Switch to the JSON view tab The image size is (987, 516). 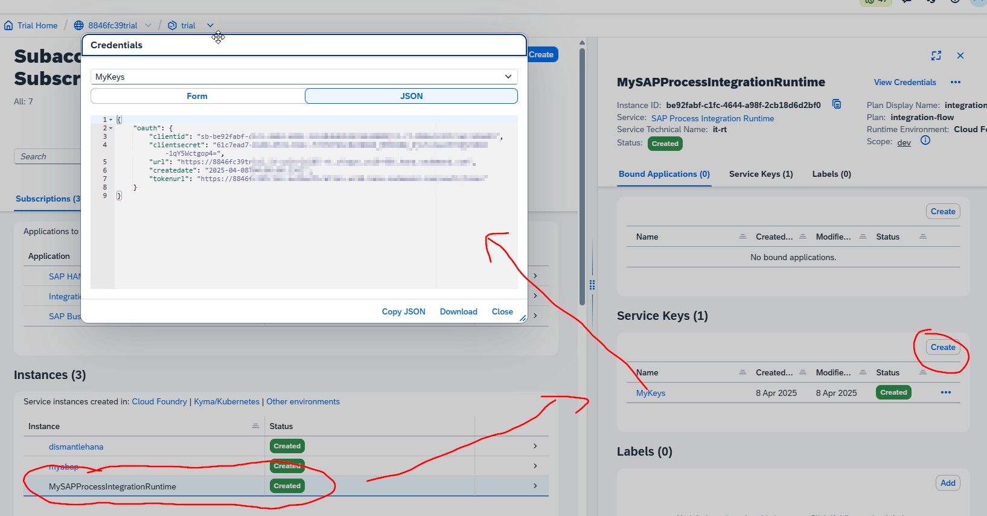(x=411, y=96)
